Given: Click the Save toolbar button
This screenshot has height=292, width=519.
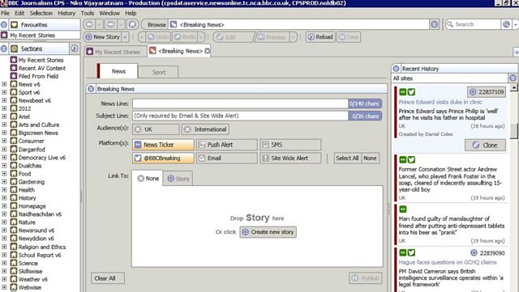Looking at the screenshot, I should click(349, 37).
